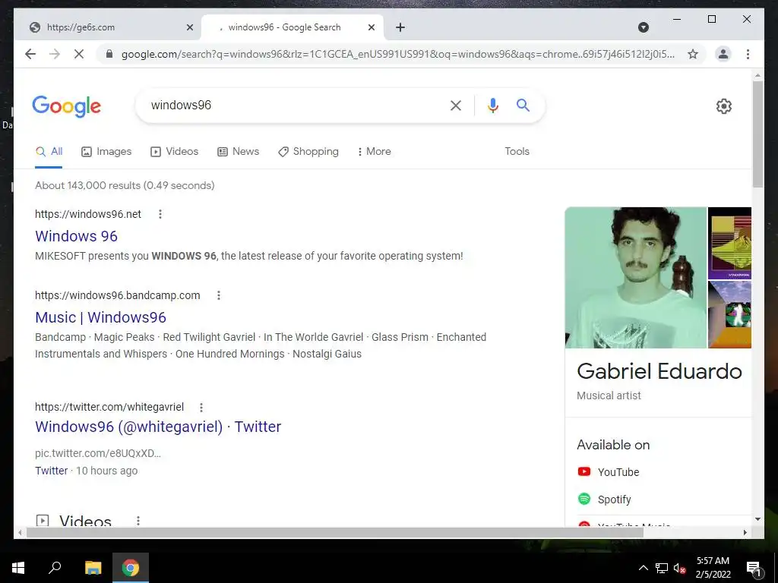This screenshot has width=778, height=583.
Task: Open the clock showing 5:57 AM
Action: [713, 568]
